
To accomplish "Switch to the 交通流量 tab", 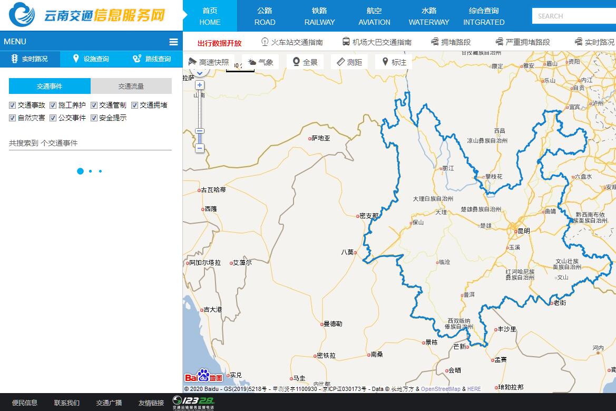I will pyautogui.click(x=131, y=86).
